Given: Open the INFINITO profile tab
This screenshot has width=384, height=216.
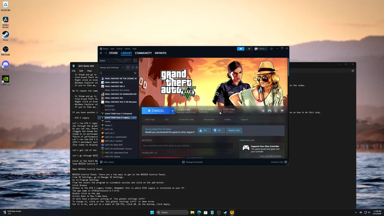Looking at the screenshot, I should pyautogui.click(x=160, y=53).
